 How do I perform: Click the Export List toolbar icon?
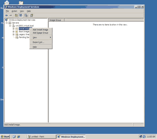tap(26, 15)
